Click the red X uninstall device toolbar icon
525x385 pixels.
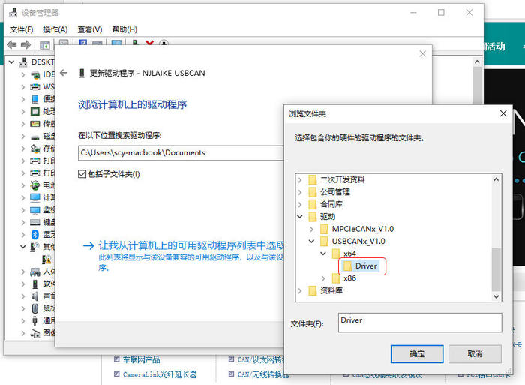click(150, 44)
